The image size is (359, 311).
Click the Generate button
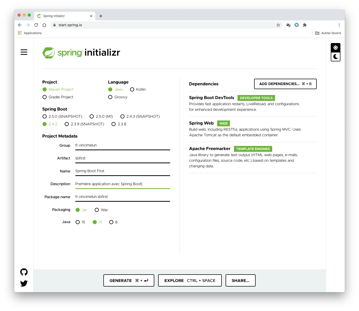pyautogui.click(x=129, y=280)
